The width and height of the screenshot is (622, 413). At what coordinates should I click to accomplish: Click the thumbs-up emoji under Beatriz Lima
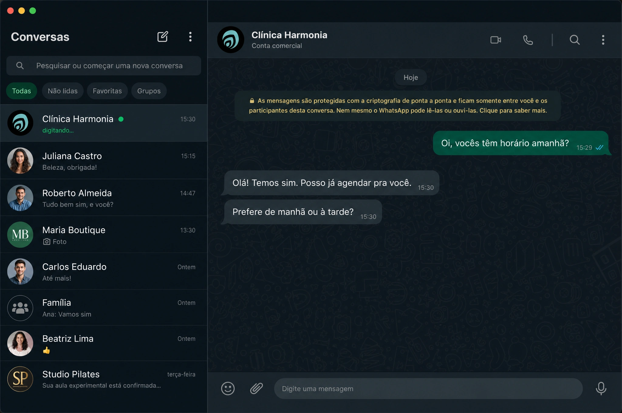pyautogui.click(x=46, y=350)
